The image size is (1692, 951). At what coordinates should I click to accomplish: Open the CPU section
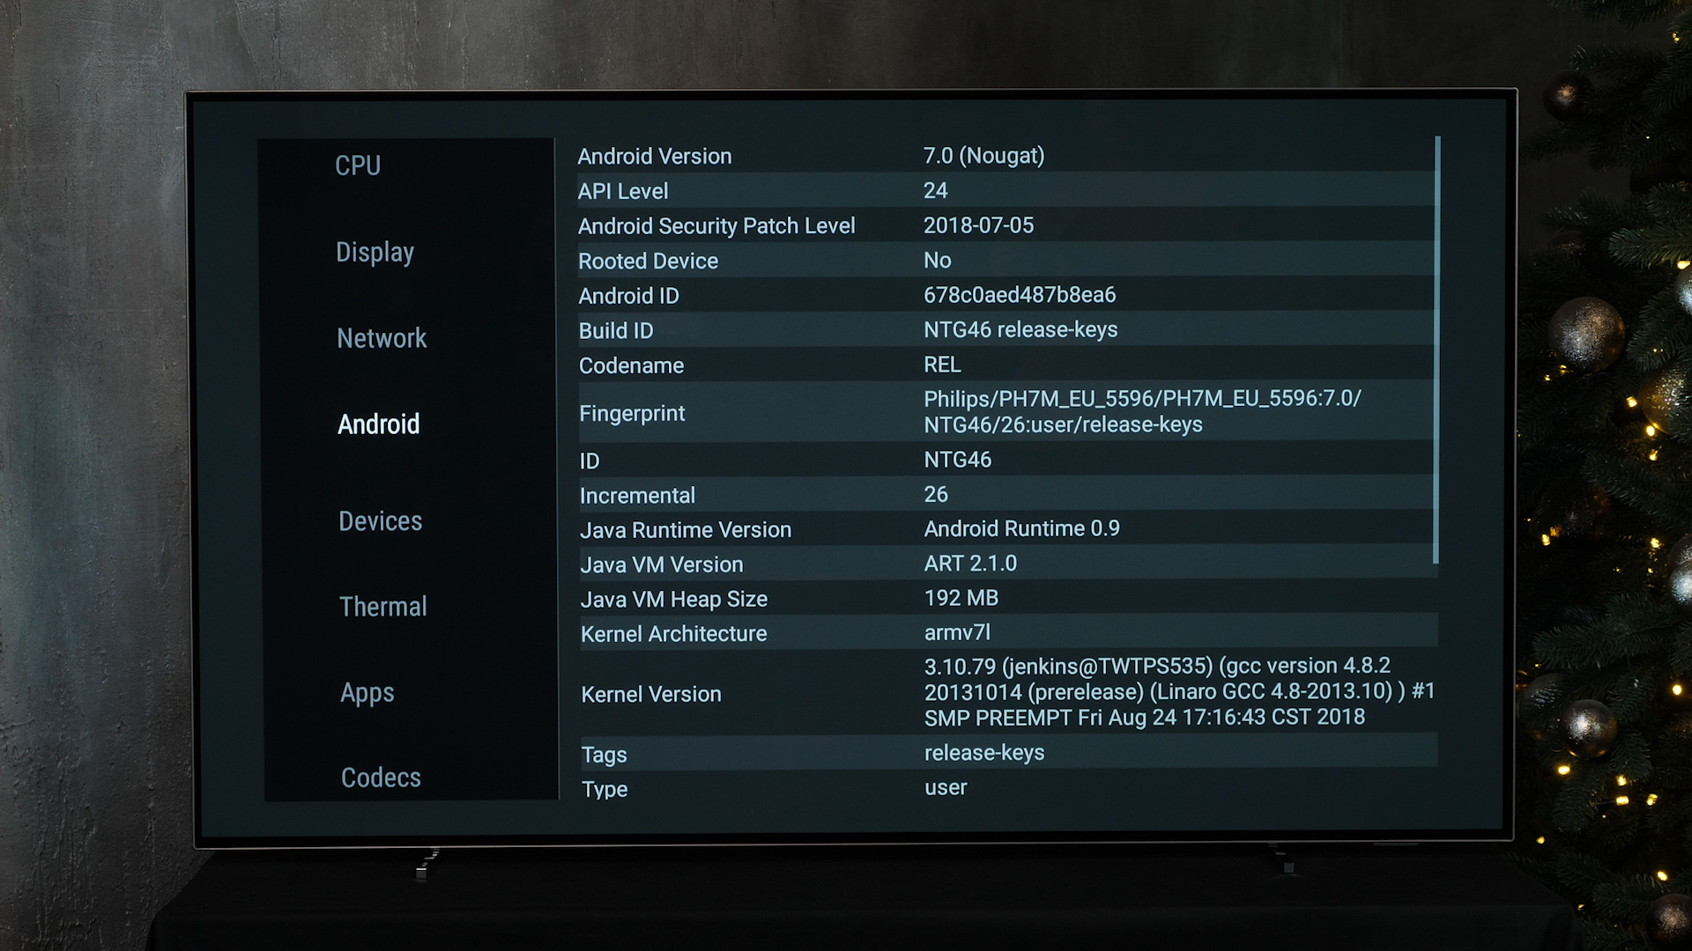(358, 166)
